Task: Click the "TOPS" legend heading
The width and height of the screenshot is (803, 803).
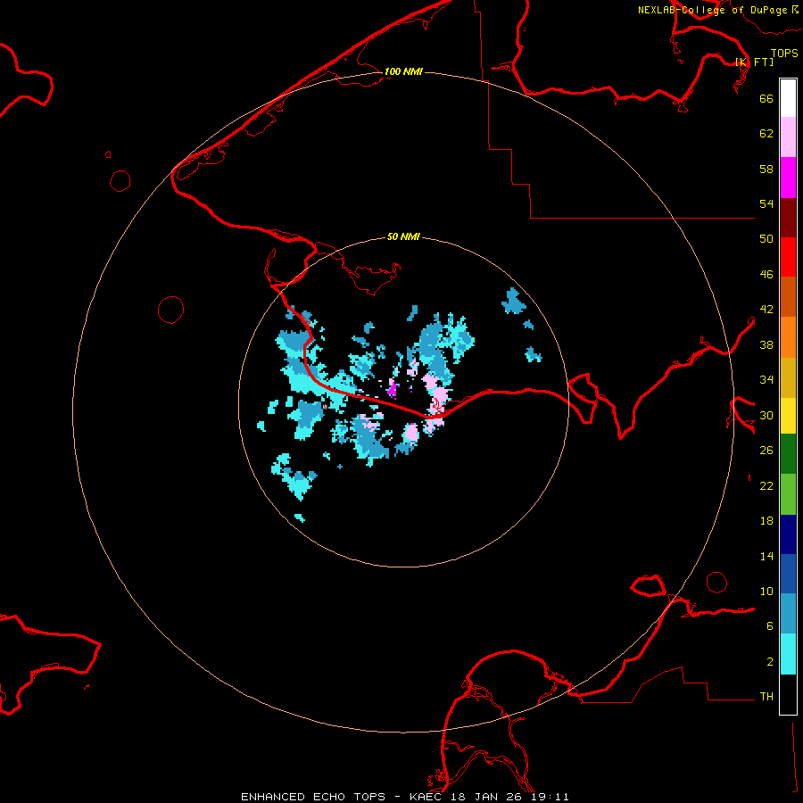Action: (784, 54)
